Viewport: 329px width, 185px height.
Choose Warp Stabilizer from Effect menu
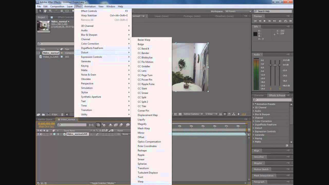pos(103,15)
